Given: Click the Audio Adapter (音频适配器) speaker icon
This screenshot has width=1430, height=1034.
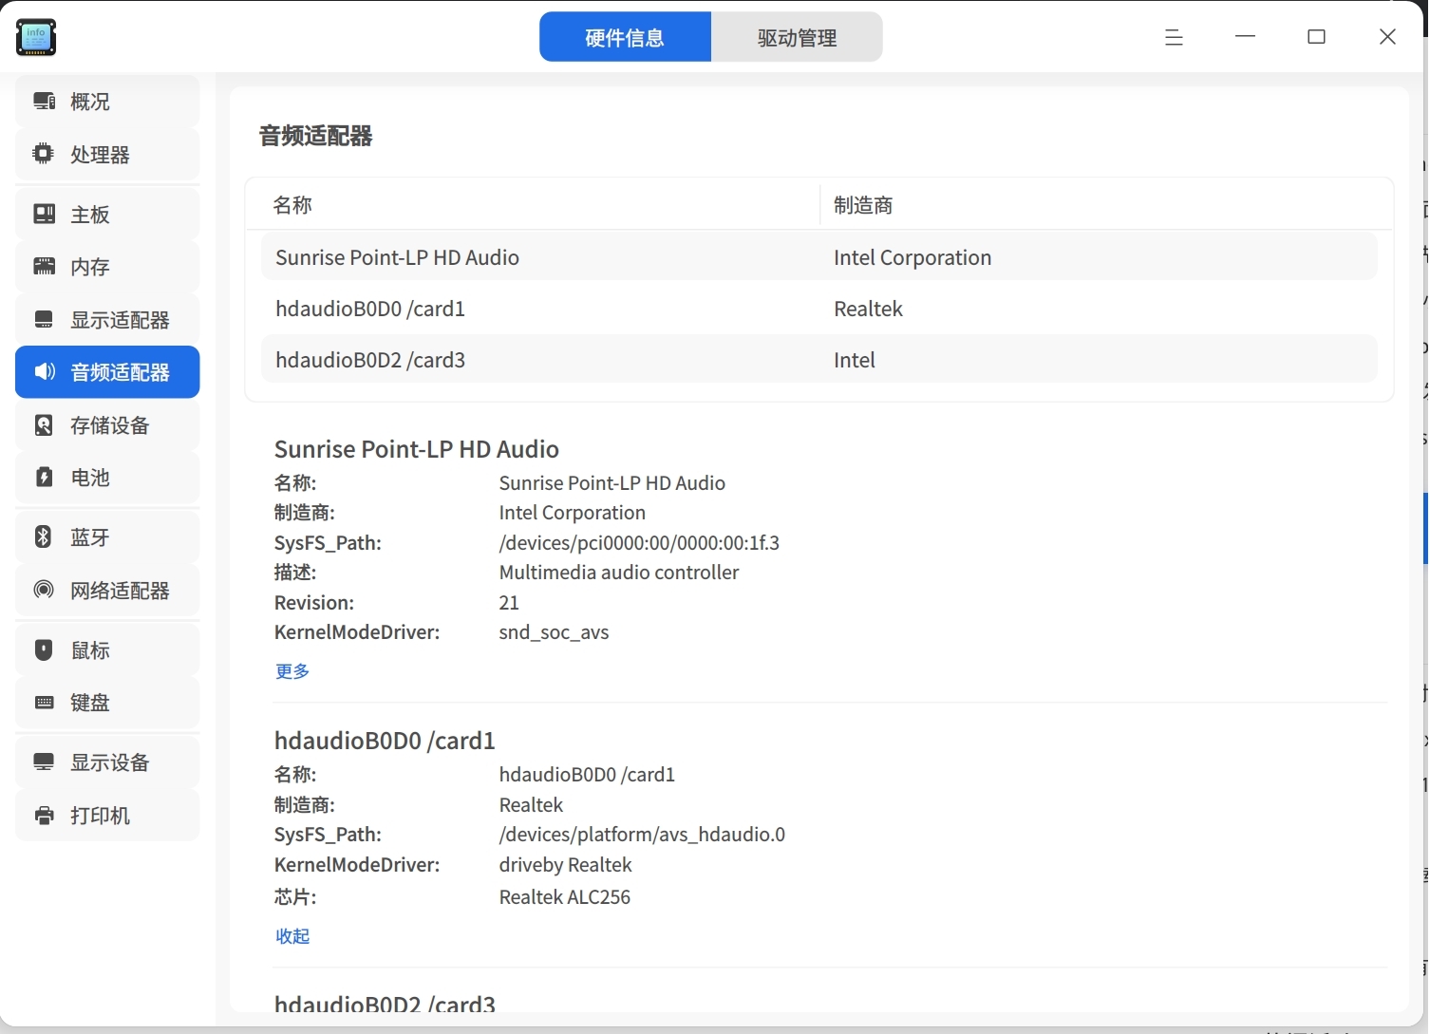Looking at the screenshot, I should (x=44, y=371).
